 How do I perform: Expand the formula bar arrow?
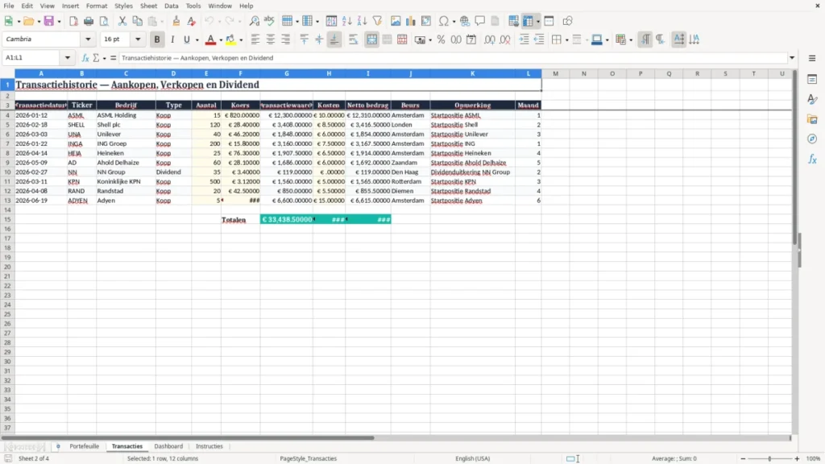click(792, 58)
